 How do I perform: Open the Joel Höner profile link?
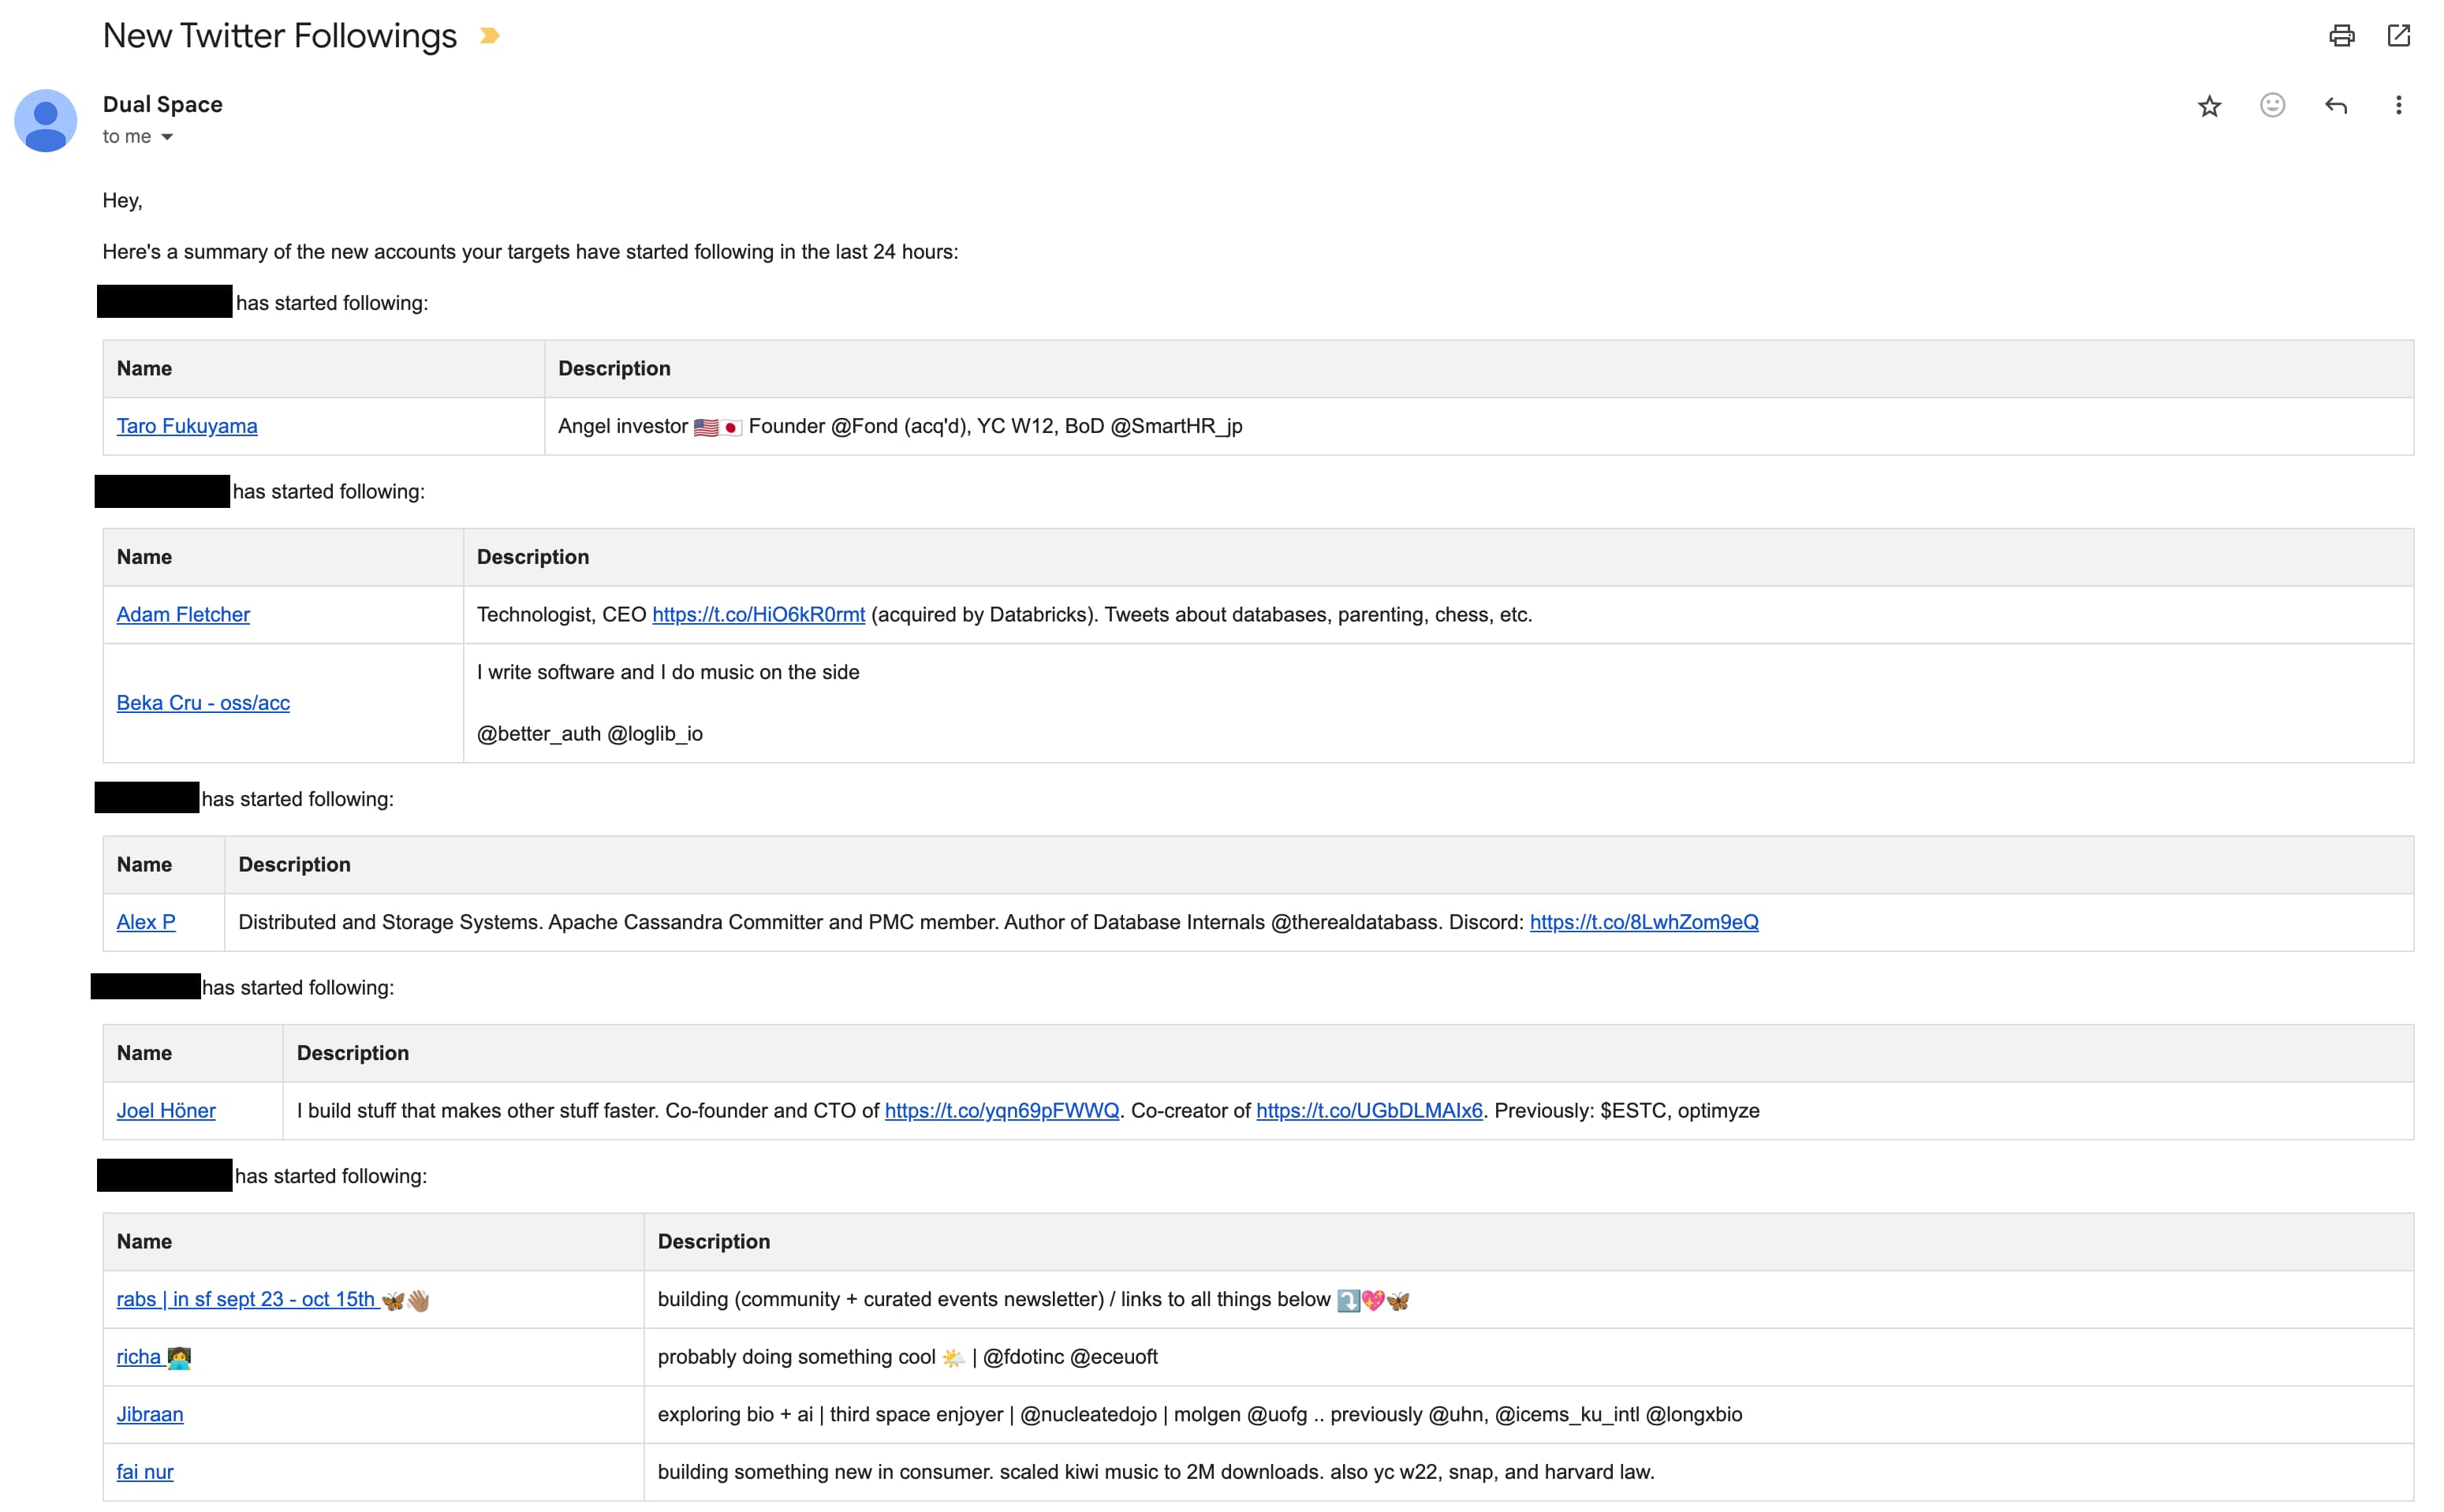pyautogui.click(x=166, y=1111)
